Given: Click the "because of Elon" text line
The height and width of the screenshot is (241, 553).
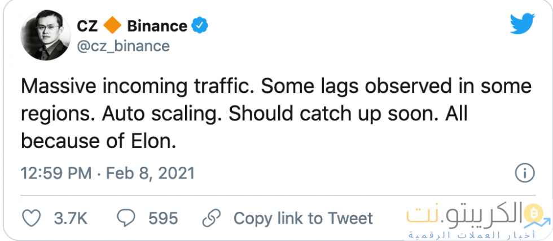Looking at the screenshot, I should point(99,141).
